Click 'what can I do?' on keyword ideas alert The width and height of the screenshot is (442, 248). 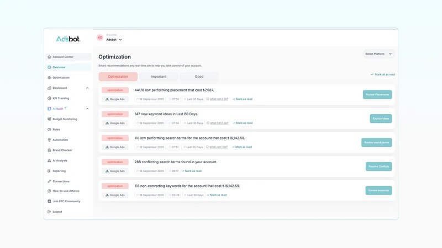[x=219, y=123]
